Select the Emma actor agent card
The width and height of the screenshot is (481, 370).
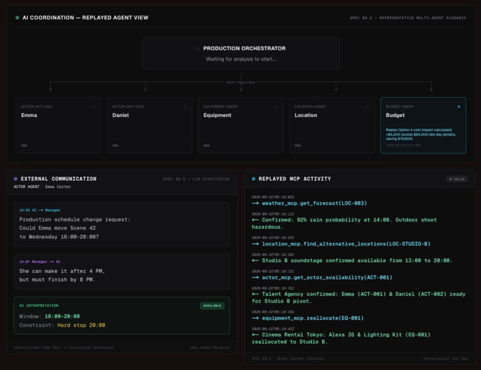point(58,125)
